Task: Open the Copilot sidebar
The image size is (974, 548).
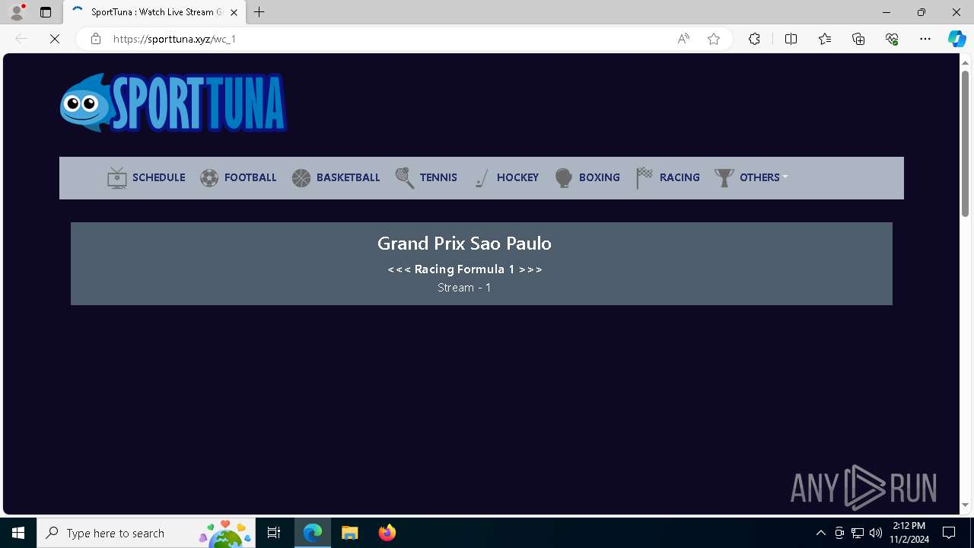Action: coord(956,39)
